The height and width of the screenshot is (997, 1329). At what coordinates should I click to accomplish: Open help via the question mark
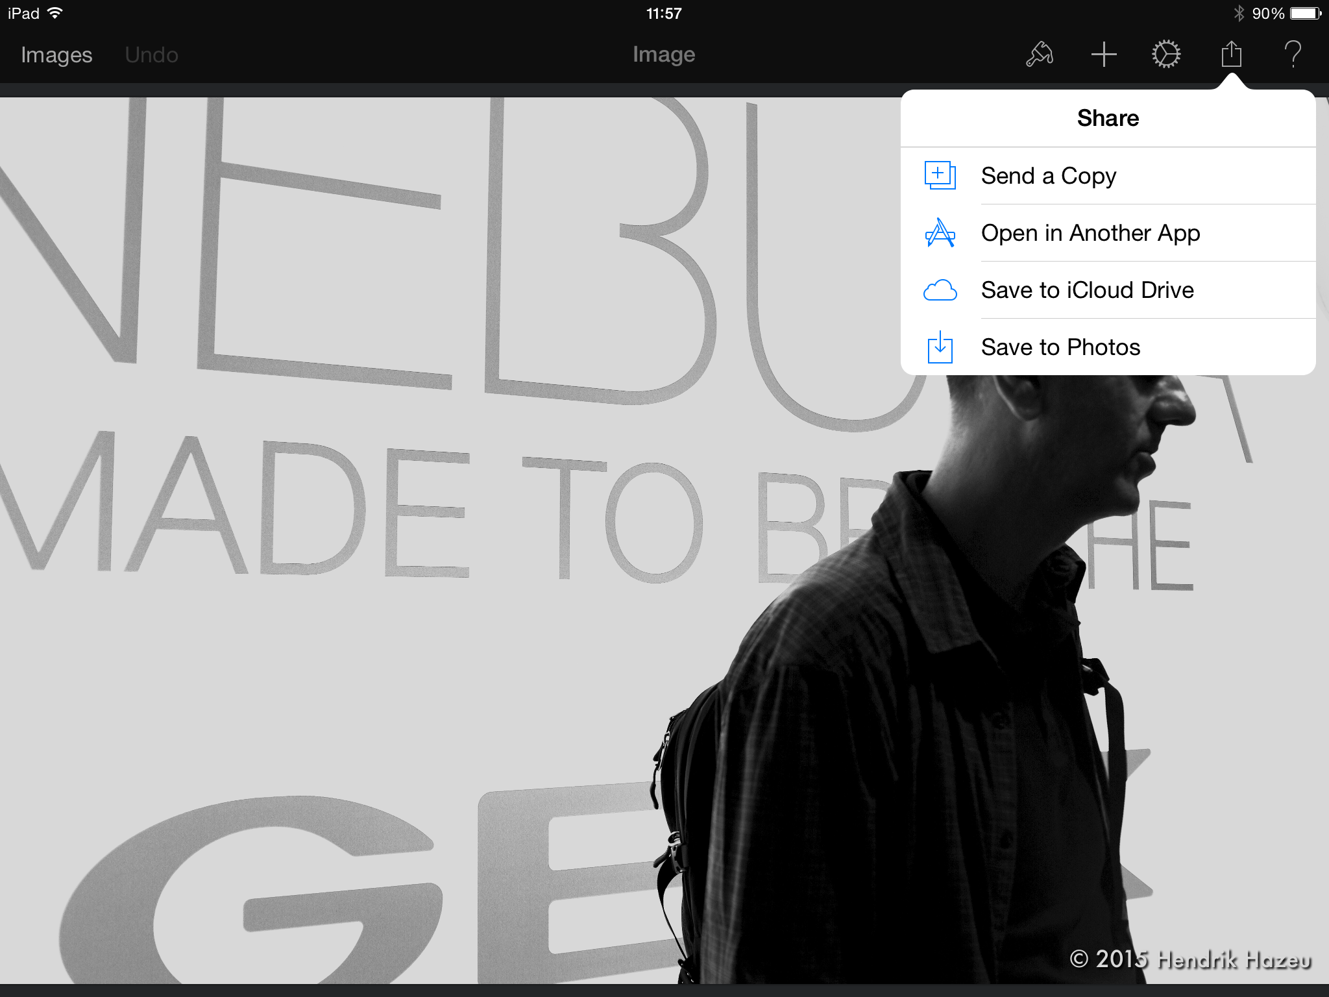[1293, 54]
